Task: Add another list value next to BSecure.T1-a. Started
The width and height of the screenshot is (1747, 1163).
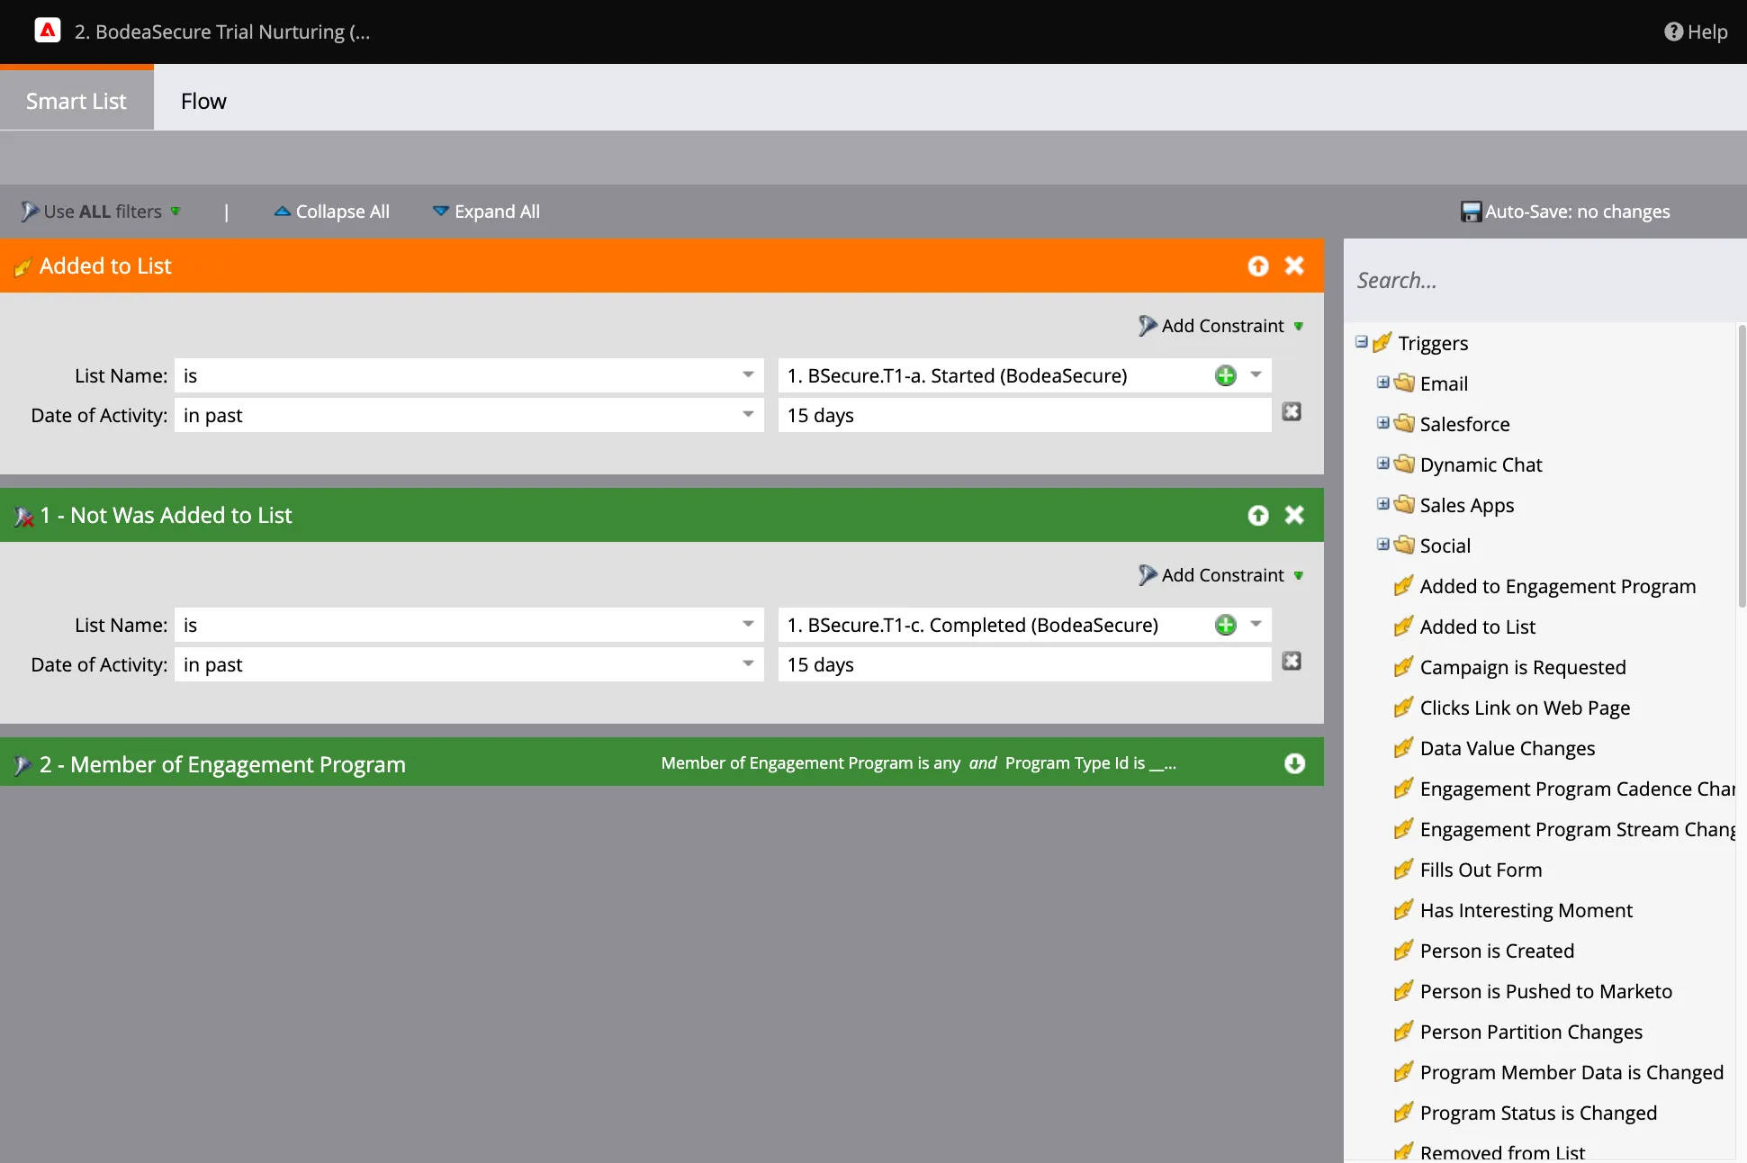Action: pos(1226,375)
